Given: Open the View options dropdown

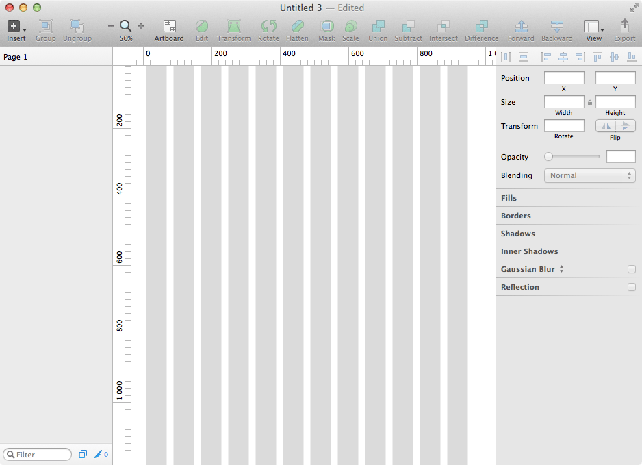Looking at the screenshot, I should point(593,27).
